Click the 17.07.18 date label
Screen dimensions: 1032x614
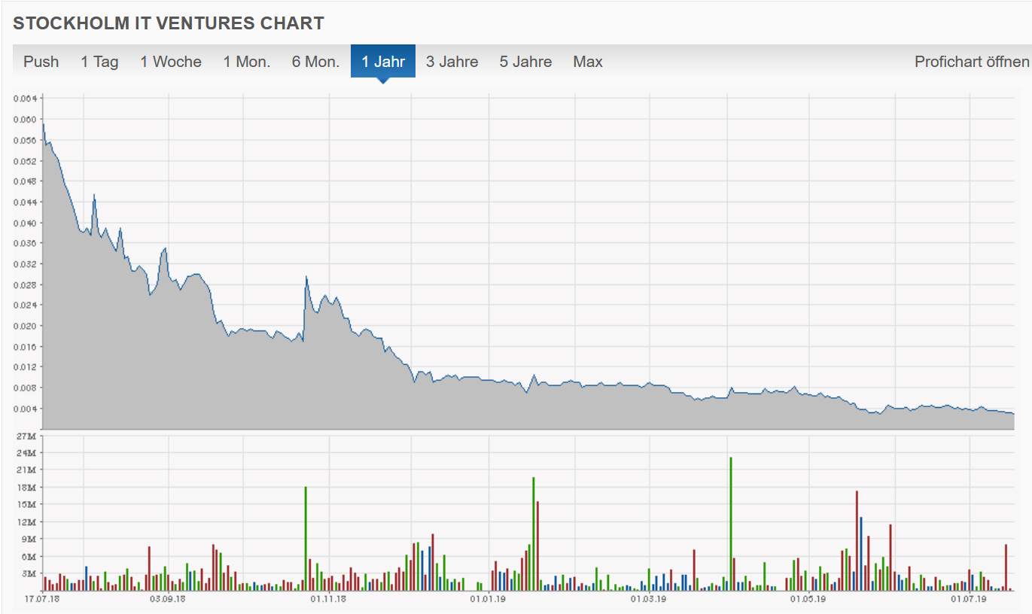click(41, 599)
